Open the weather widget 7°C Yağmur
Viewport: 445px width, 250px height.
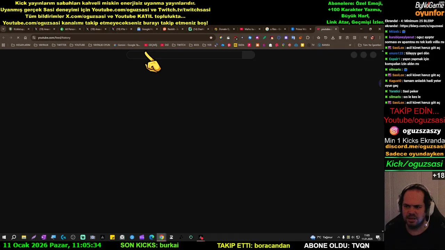click(x=322, y=237)
